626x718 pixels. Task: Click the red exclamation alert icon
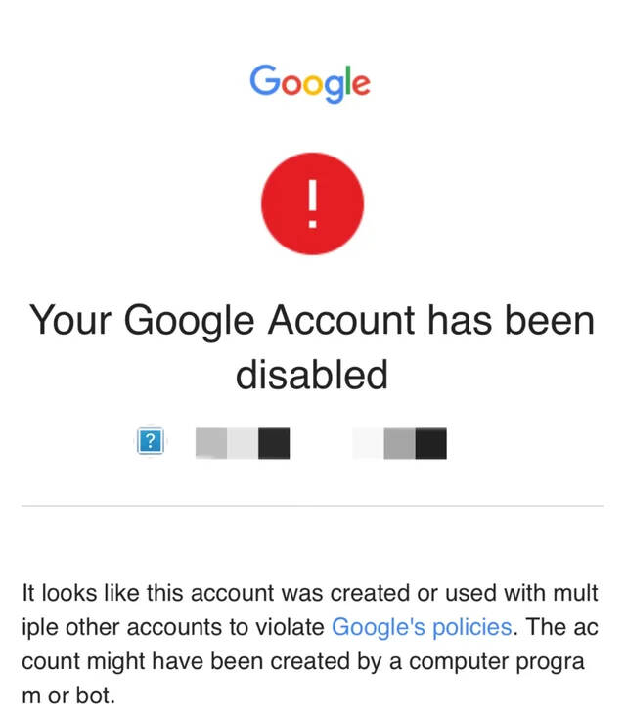point(312,203)
